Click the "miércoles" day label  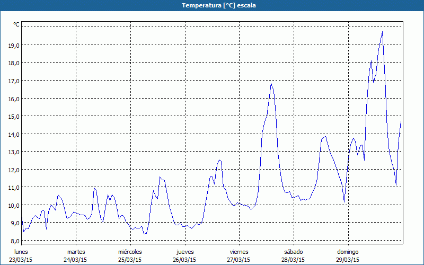pyautogui.click(x=130, y=251)
